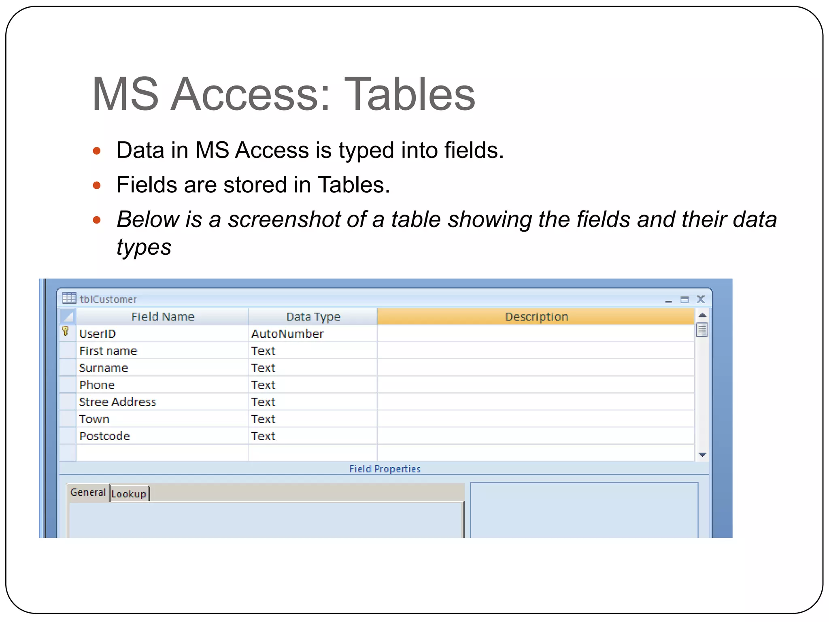Click the row selector for Town
This screenshot has width=829, height=622.
point(68,419)
